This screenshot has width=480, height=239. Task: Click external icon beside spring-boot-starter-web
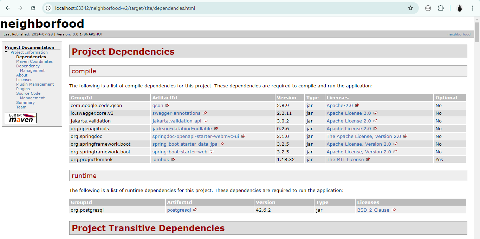tap(212, 152)
